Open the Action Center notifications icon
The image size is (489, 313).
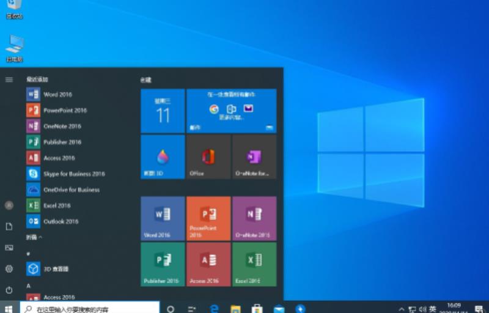click(479, 309)
